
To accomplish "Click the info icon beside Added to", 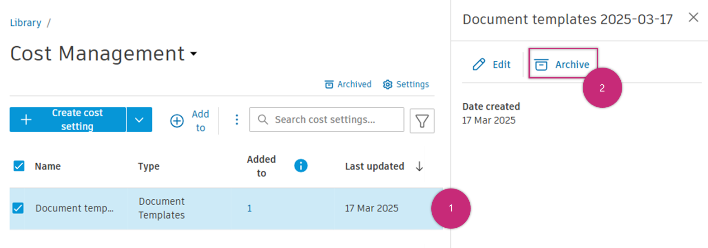I will coord(301,166).
